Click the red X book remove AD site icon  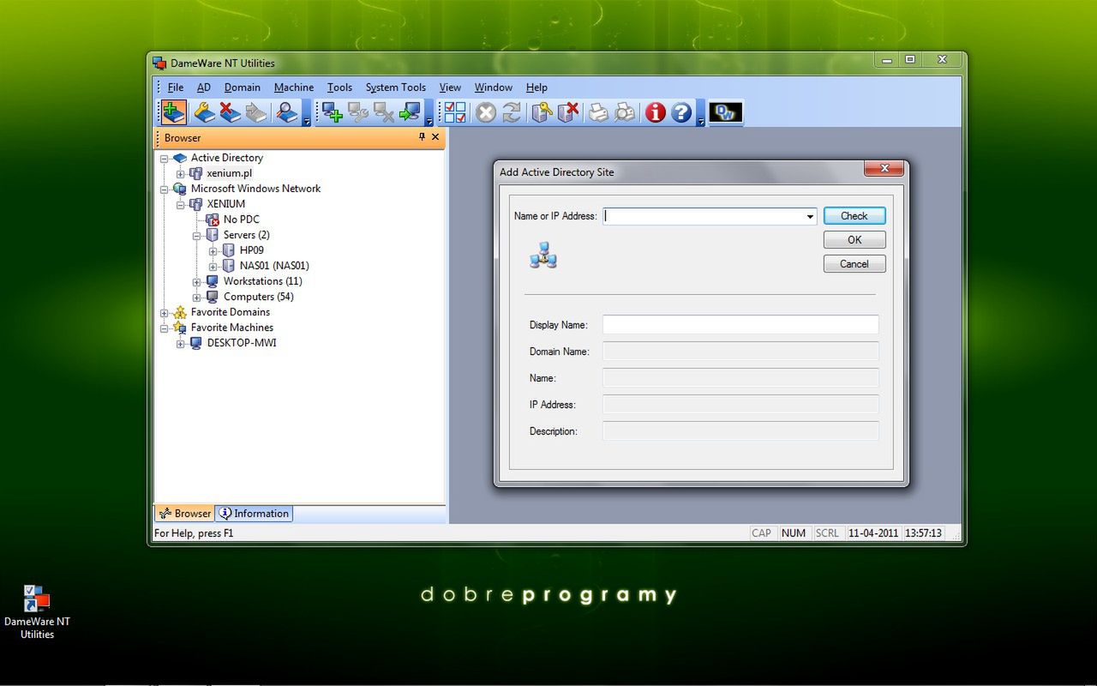click(230, 112)
